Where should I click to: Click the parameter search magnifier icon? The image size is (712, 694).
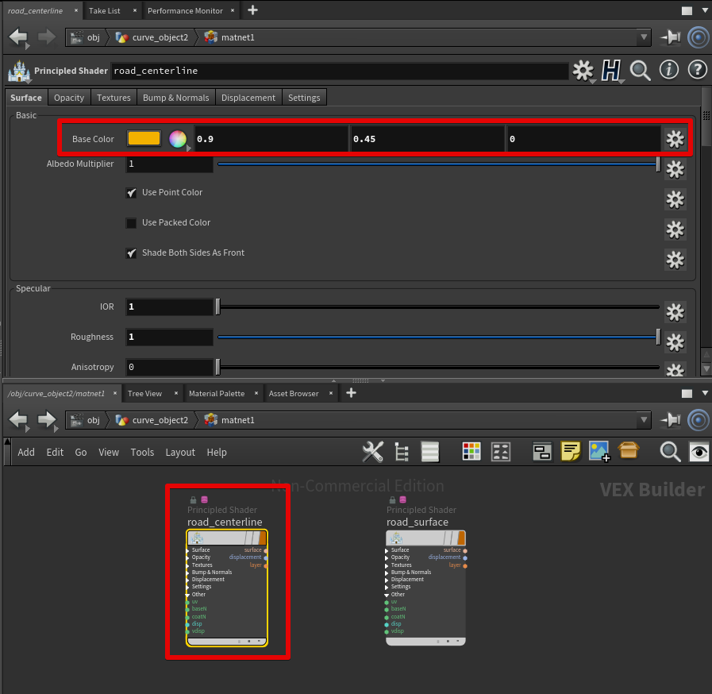(641, 71)
